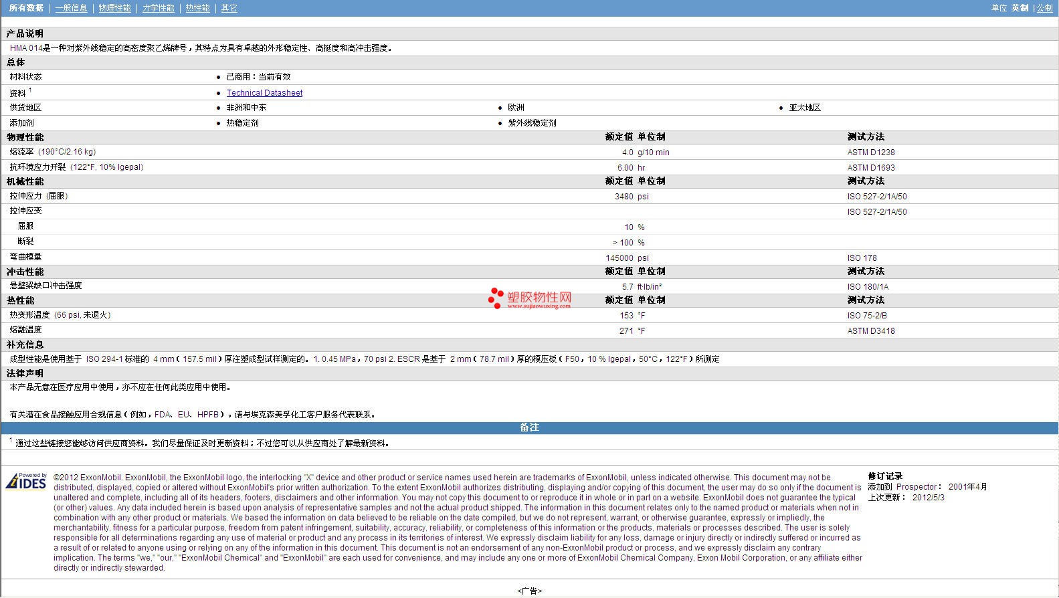Image resolution: width=1059 pixels, height=598 pixels.
Task: Click the 欧洲 region entry
Action: [516, 108]
